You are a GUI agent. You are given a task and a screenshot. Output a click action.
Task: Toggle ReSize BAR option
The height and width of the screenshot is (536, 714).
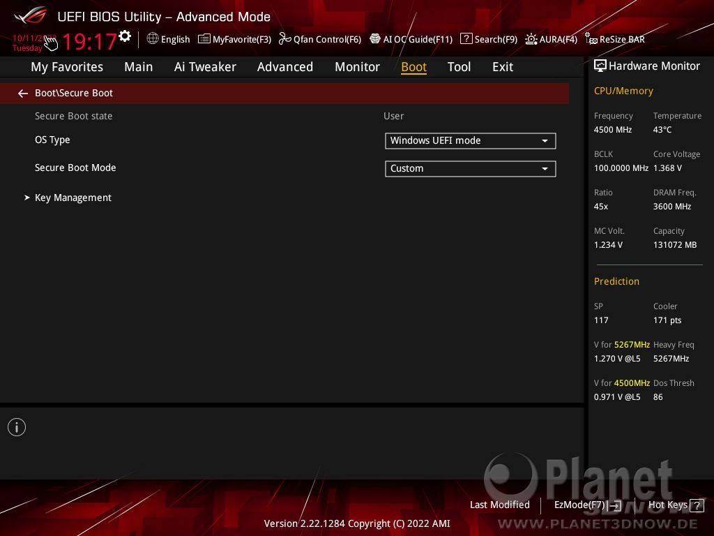pos(622,40)
